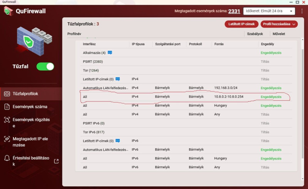Click info bubble icon next to Alkalmazás (4)
308x189 pixels.
[x=110, y=53]
